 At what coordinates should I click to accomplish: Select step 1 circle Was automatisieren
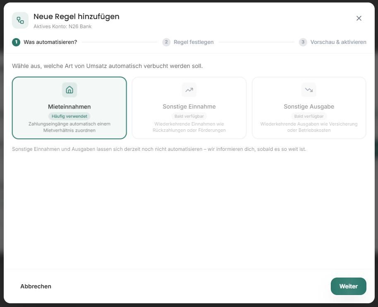[16, 42]
